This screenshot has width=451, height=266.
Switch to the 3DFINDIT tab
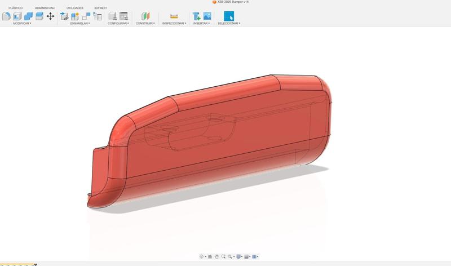coord(100,8)
